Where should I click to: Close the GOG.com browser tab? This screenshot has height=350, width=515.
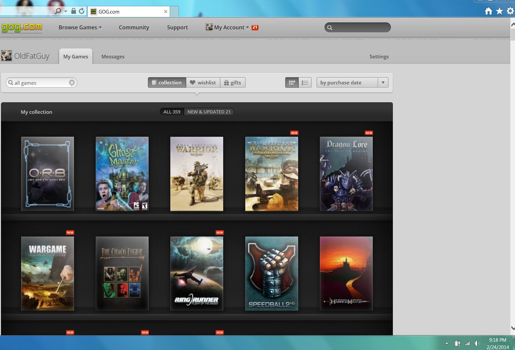click(x=166, y=12)
